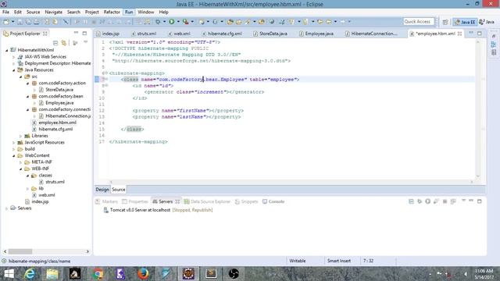Open the Debug button dropdown arrow
The width and height of the screenshot is (500, 281).
click(164, 22)
